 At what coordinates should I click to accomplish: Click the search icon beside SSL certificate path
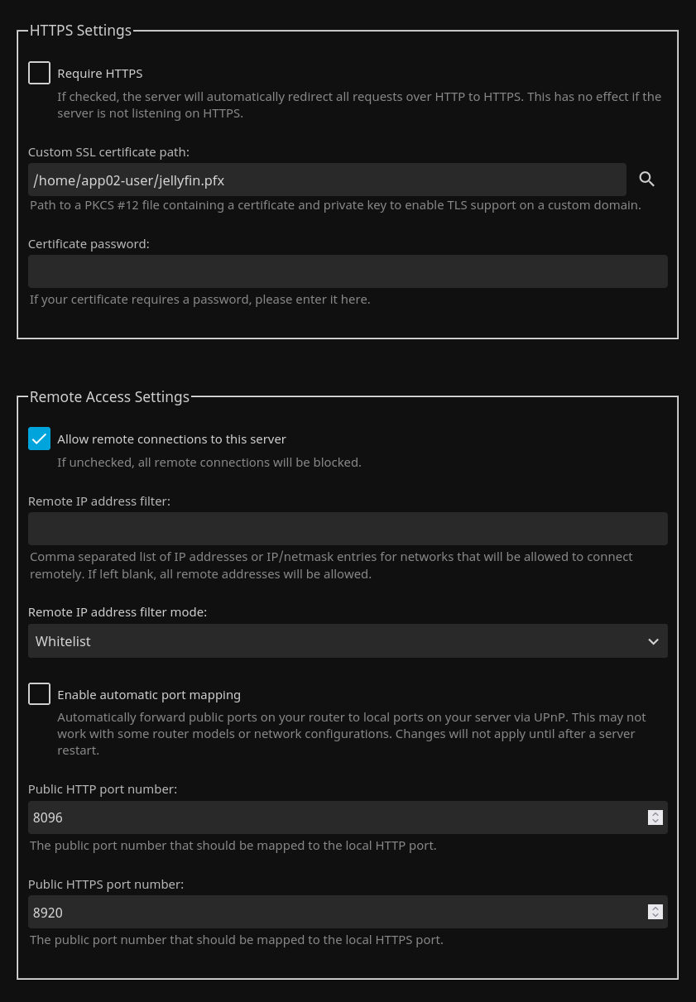pyautogui.click(x=647, y=180)
